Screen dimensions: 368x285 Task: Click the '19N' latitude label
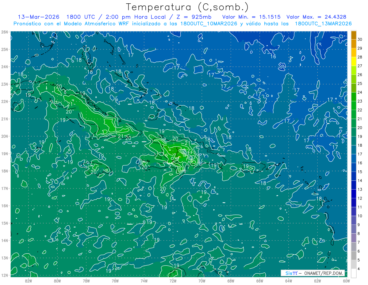[4, 154]
